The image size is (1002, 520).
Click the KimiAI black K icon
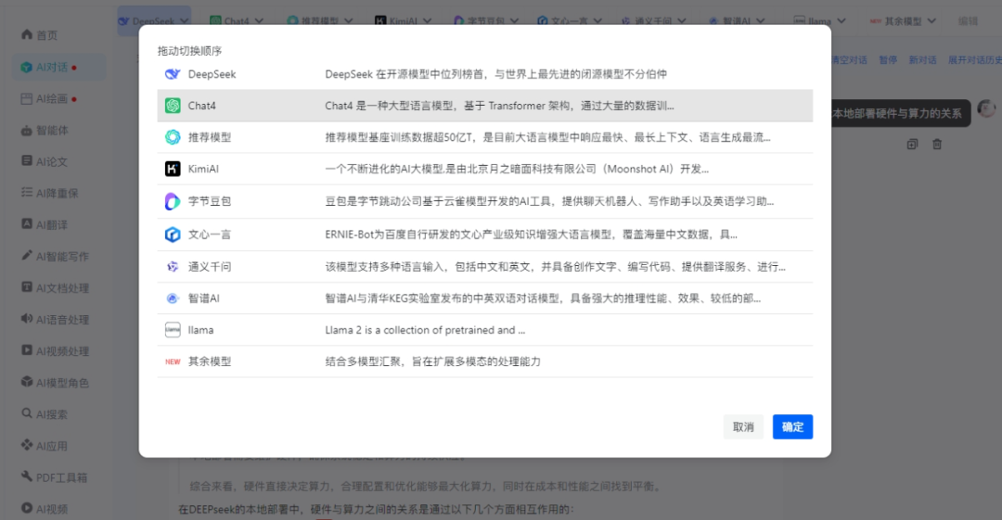tap(173, 169)
